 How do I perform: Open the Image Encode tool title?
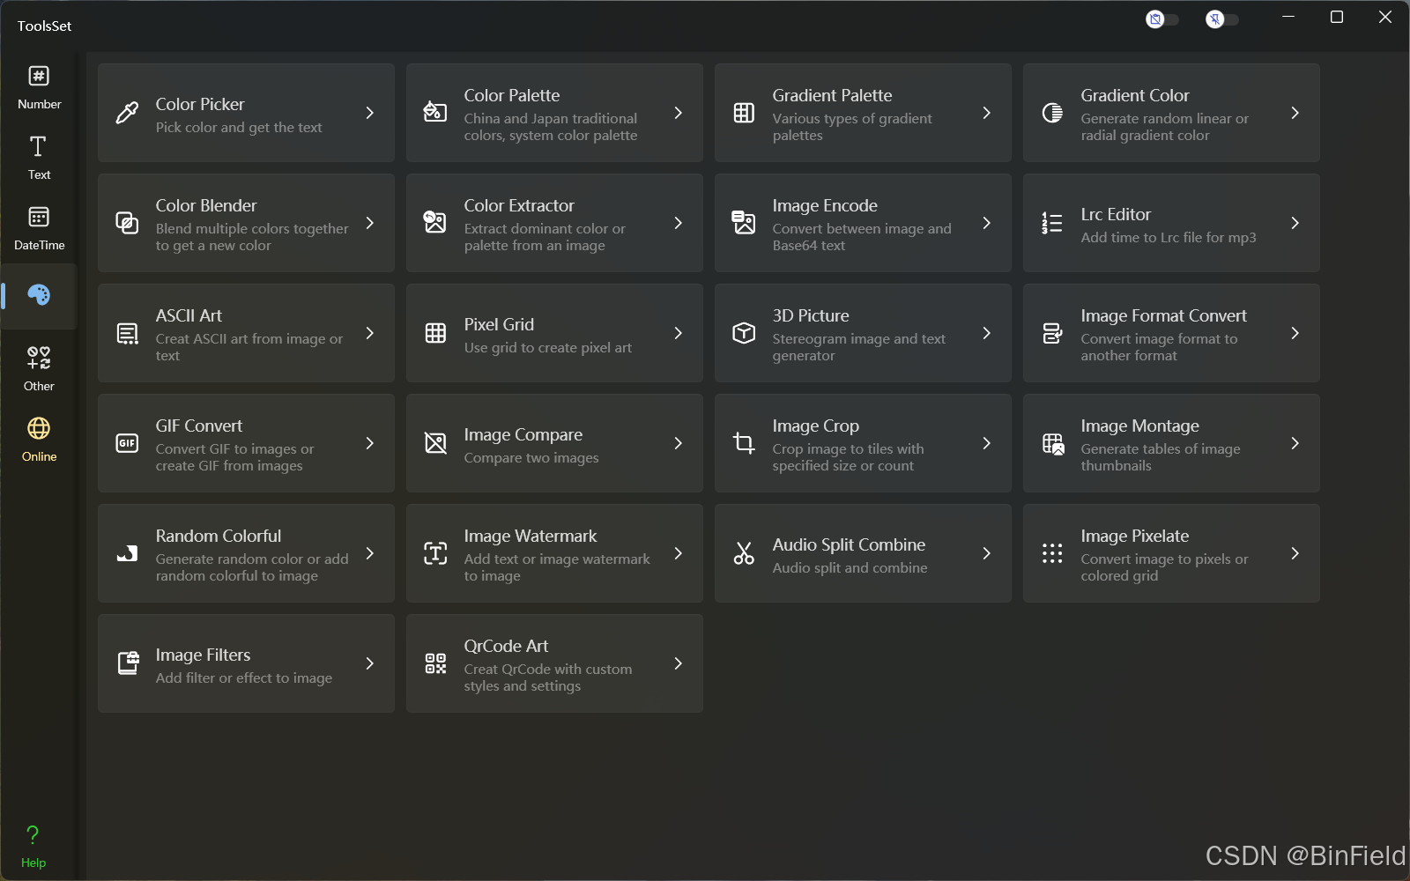point(825,205)
